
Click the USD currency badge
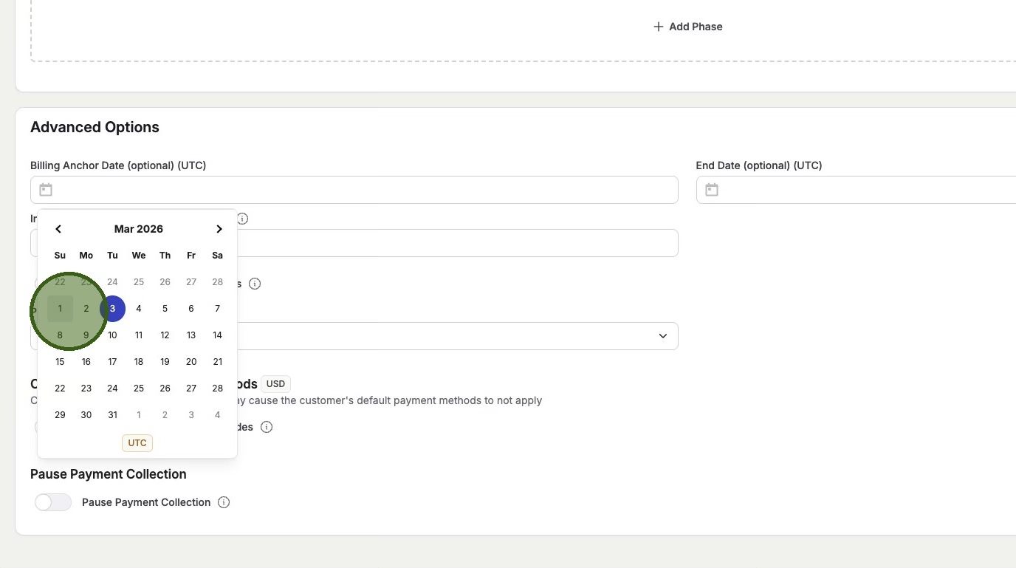point(275,384)
